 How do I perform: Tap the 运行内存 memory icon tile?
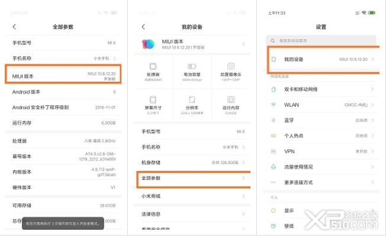click(x=231, y=99)
